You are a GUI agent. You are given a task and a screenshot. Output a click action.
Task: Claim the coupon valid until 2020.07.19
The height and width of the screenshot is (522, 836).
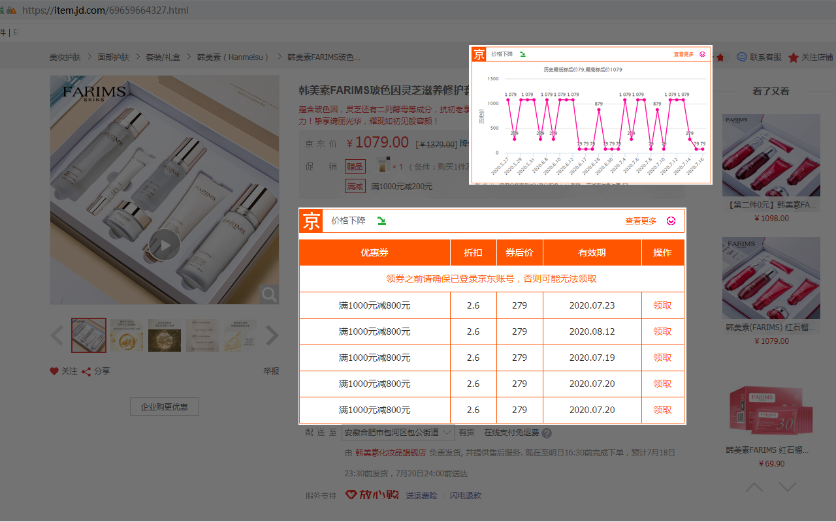pos(662,358)
